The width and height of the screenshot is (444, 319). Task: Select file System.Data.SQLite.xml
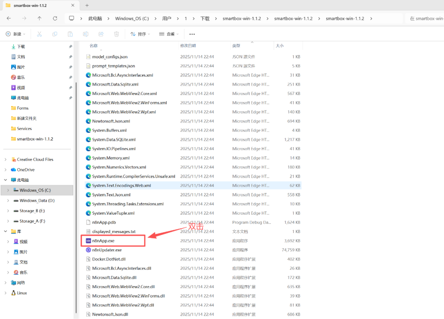[x=114, y=139]
